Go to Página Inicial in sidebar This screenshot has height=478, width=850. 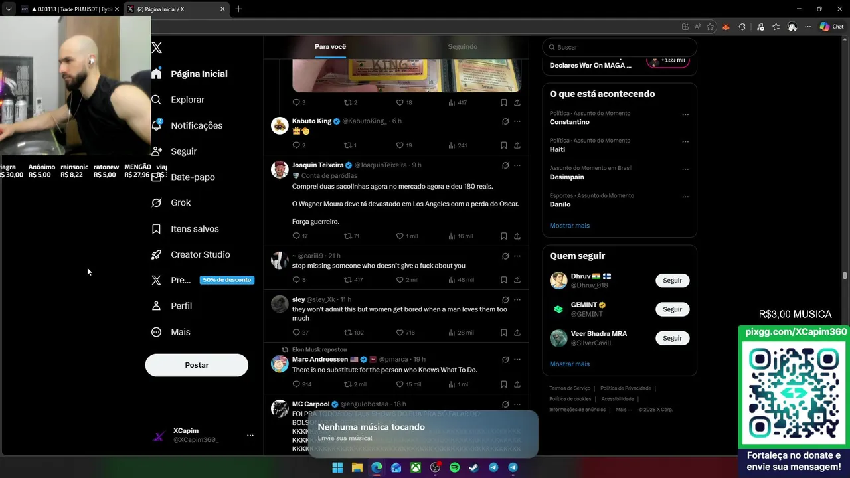tap(189, 74)
